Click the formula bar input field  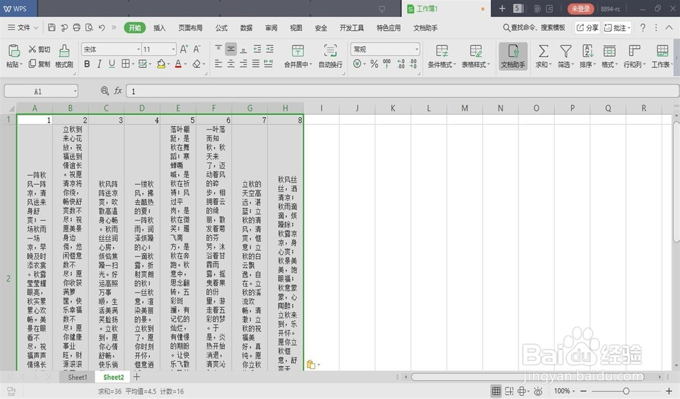(402, 92)
